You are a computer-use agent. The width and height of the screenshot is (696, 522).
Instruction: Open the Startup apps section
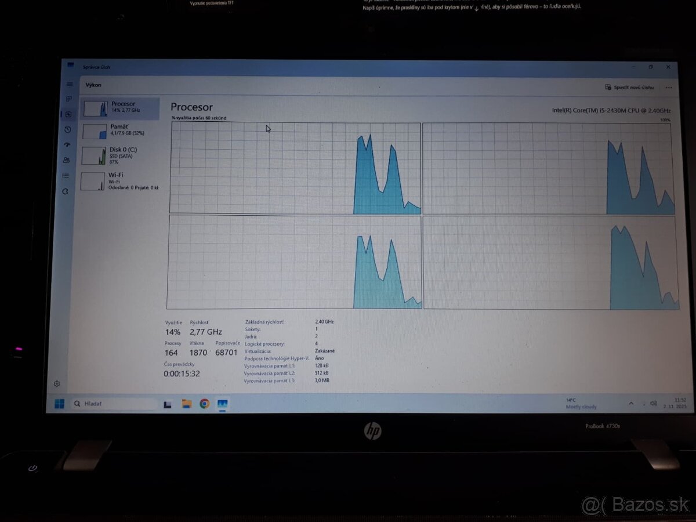point(69,144)
